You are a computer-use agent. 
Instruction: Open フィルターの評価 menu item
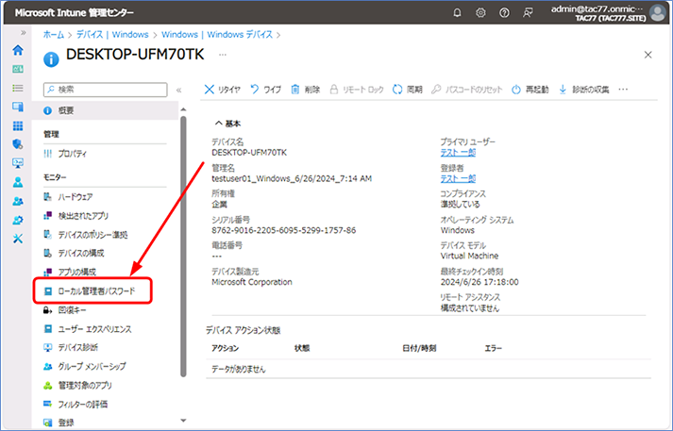pyautogui.click(x=76, y=404)
